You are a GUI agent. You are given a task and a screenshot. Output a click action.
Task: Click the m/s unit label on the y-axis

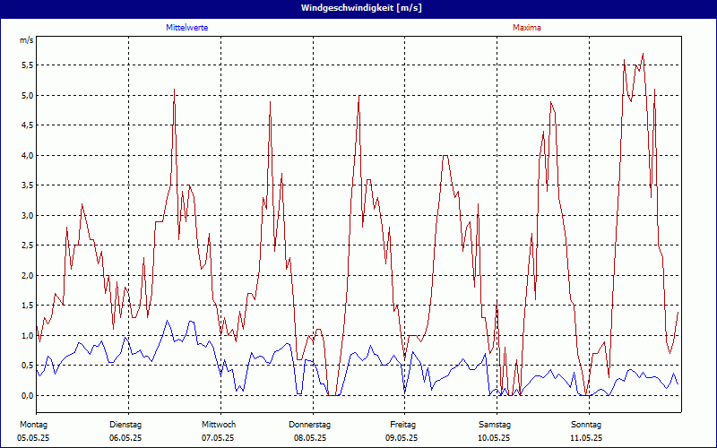pyautogui.click(x=25, y=41)
